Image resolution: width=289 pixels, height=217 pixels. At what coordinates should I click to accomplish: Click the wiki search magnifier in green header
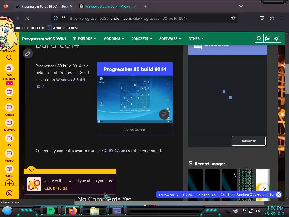[259, 38]
